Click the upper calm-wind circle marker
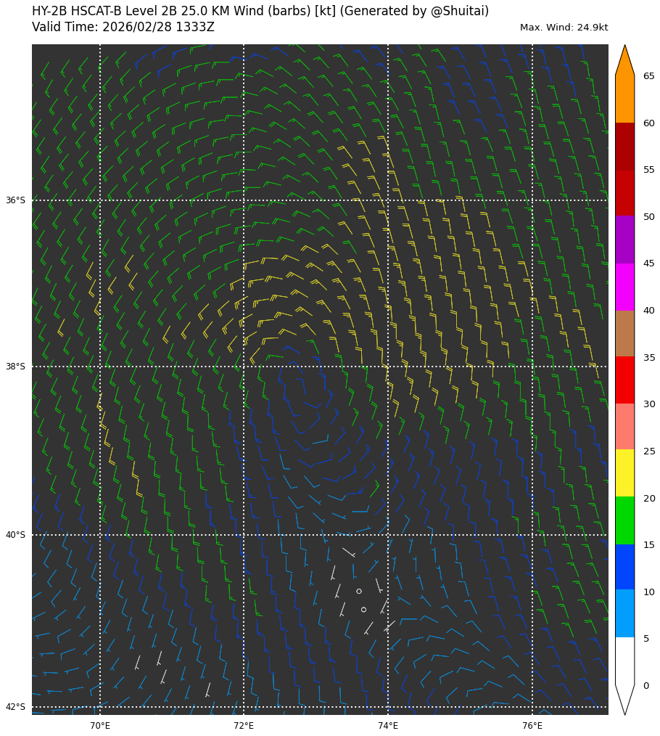Screen dimensions: 660x736 [x=359, y=591]
